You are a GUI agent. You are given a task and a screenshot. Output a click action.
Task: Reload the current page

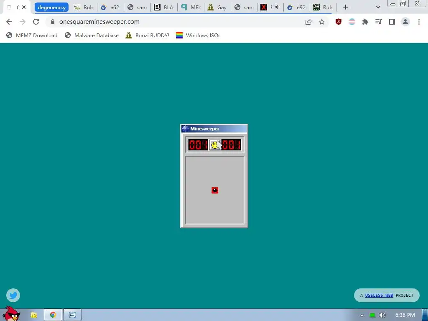[x=36, y=22]
